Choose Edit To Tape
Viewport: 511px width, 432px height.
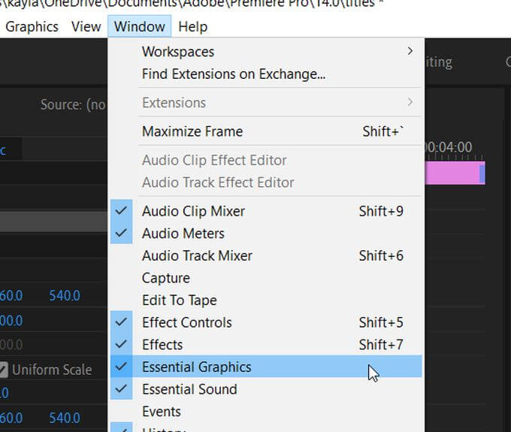pos(179,301)
